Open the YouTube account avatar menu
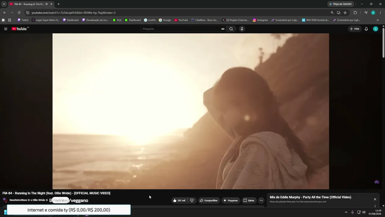385x217 pixels. click(375, 29)
